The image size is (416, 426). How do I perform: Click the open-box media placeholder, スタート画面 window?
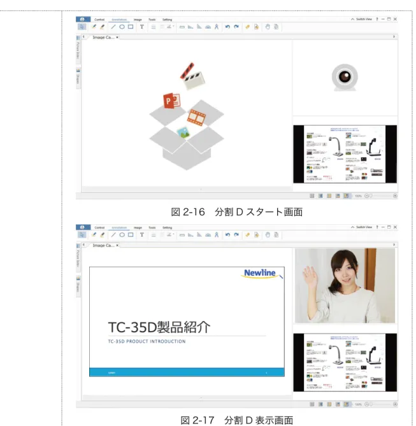[x=187, y=117]
